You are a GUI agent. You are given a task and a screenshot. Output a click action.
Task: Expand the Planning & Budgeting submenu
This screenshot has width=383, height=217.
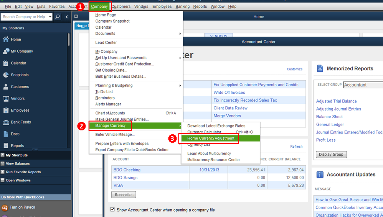[180, 85]
